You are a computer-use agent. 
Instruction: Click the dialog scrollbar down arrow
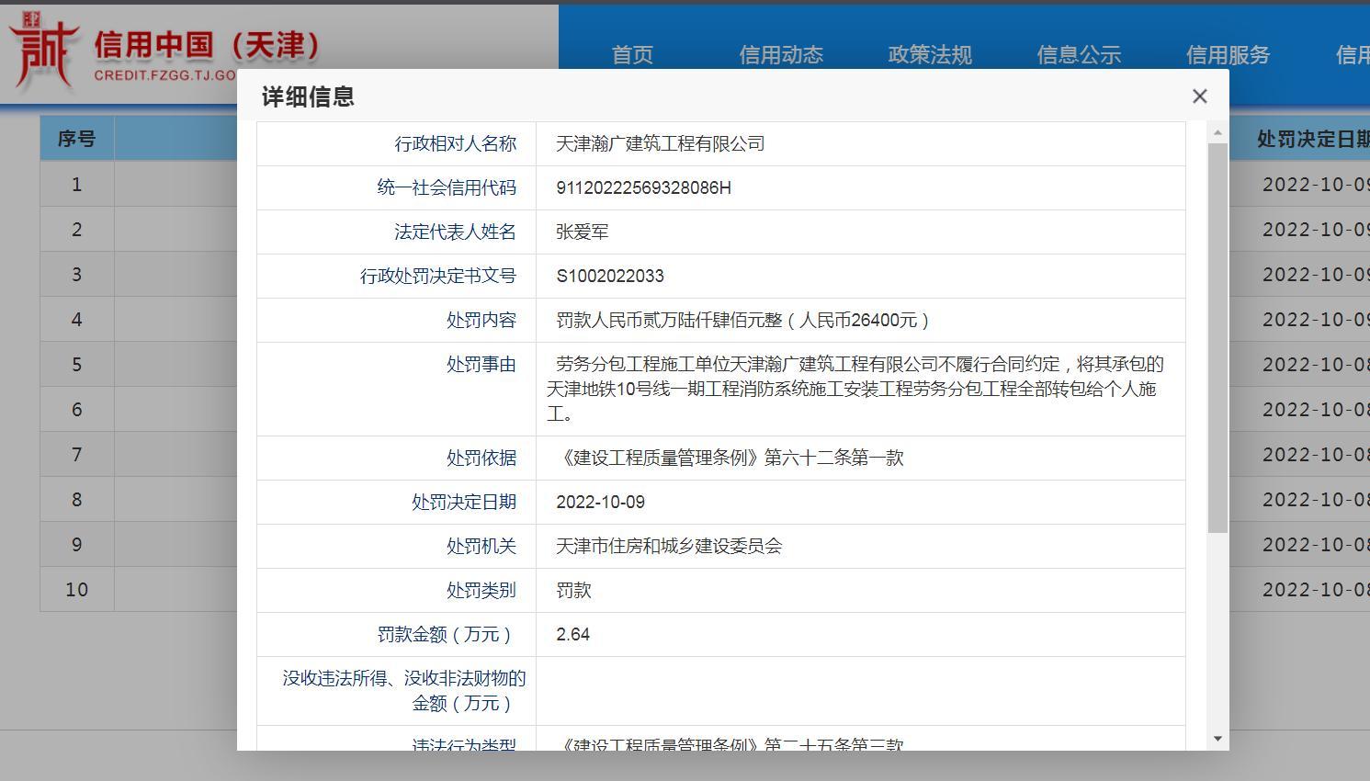(1217, 739)
